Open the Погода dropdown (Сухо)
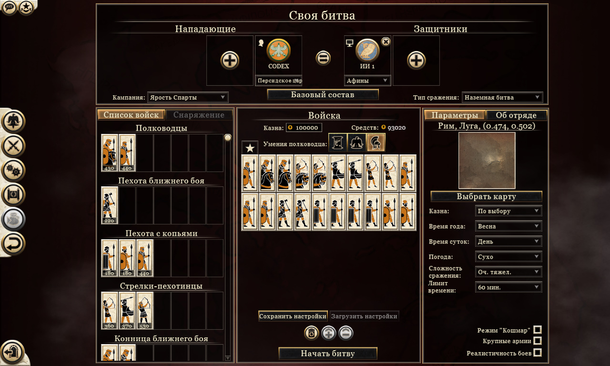Screen dimensions: 610x366 [508, 257]
